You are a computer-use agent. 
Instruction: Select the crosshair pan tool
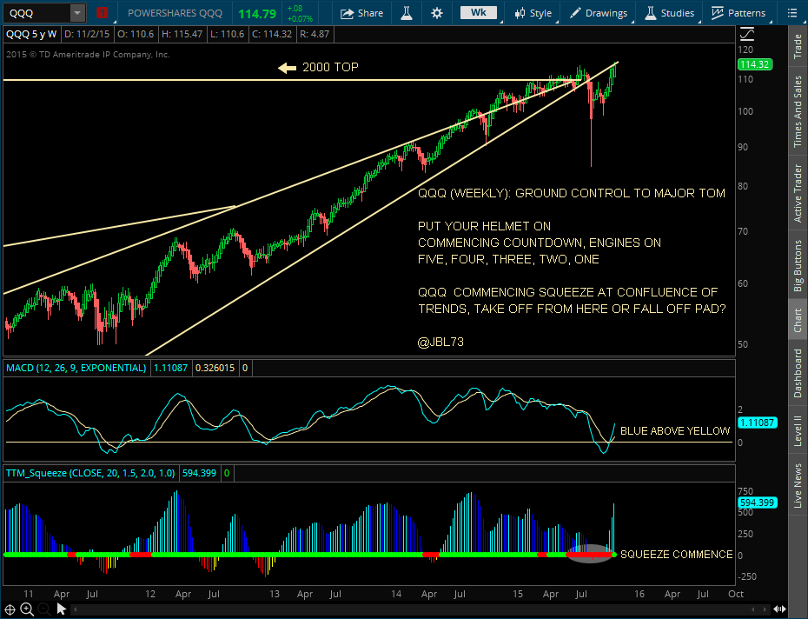[x=10, y=609]
